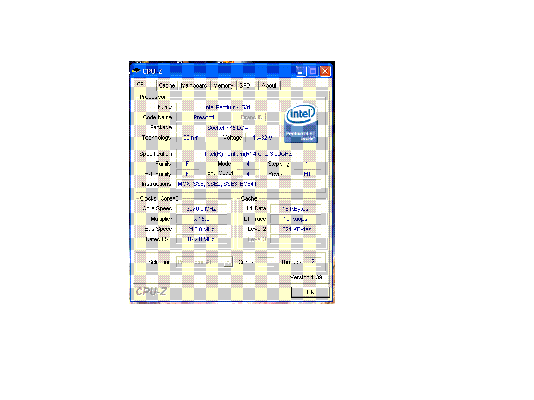Click the Clocks (Core#0) group label
Image resolution: width=534 pixels, height=400 pixels.
coord(160,198)
